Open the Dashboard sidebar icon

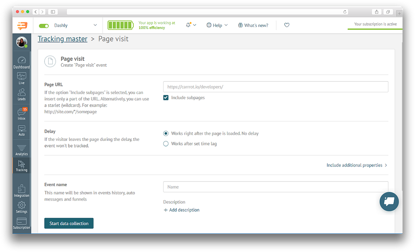click(22, 63)
